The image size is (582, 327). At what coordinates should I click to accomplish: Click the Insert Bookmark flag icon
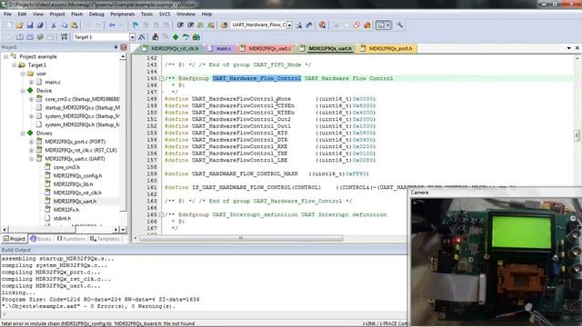135,25
